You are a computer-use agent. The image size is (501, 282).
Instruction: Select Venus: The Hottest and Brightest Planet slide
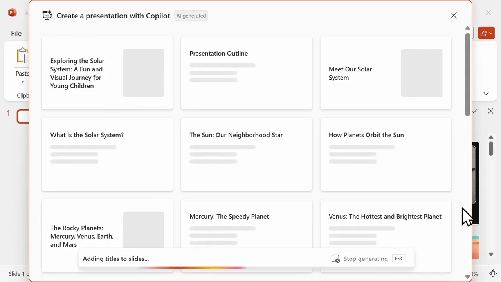[386, 236]
